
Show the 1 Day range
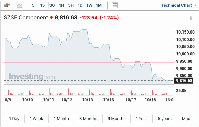click(x=14, y=119)
